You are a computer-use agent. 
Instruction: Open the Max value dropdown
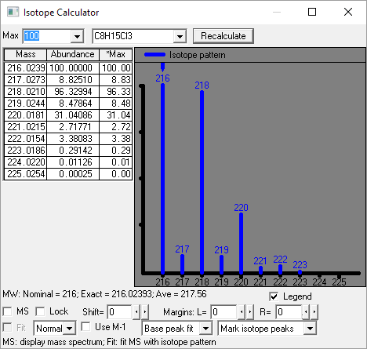point(77,36)
